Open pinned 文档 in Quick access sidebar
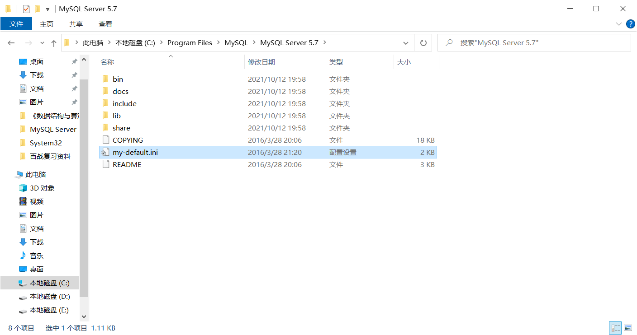Screen dimensions: 637x335 click(x=37, y=89)
